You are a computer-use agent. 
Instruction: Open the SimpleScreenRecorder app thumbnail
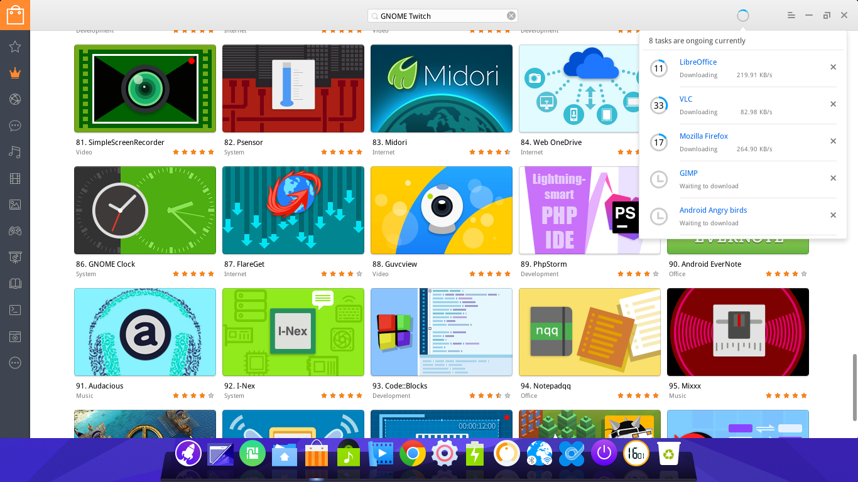[145, 88]
